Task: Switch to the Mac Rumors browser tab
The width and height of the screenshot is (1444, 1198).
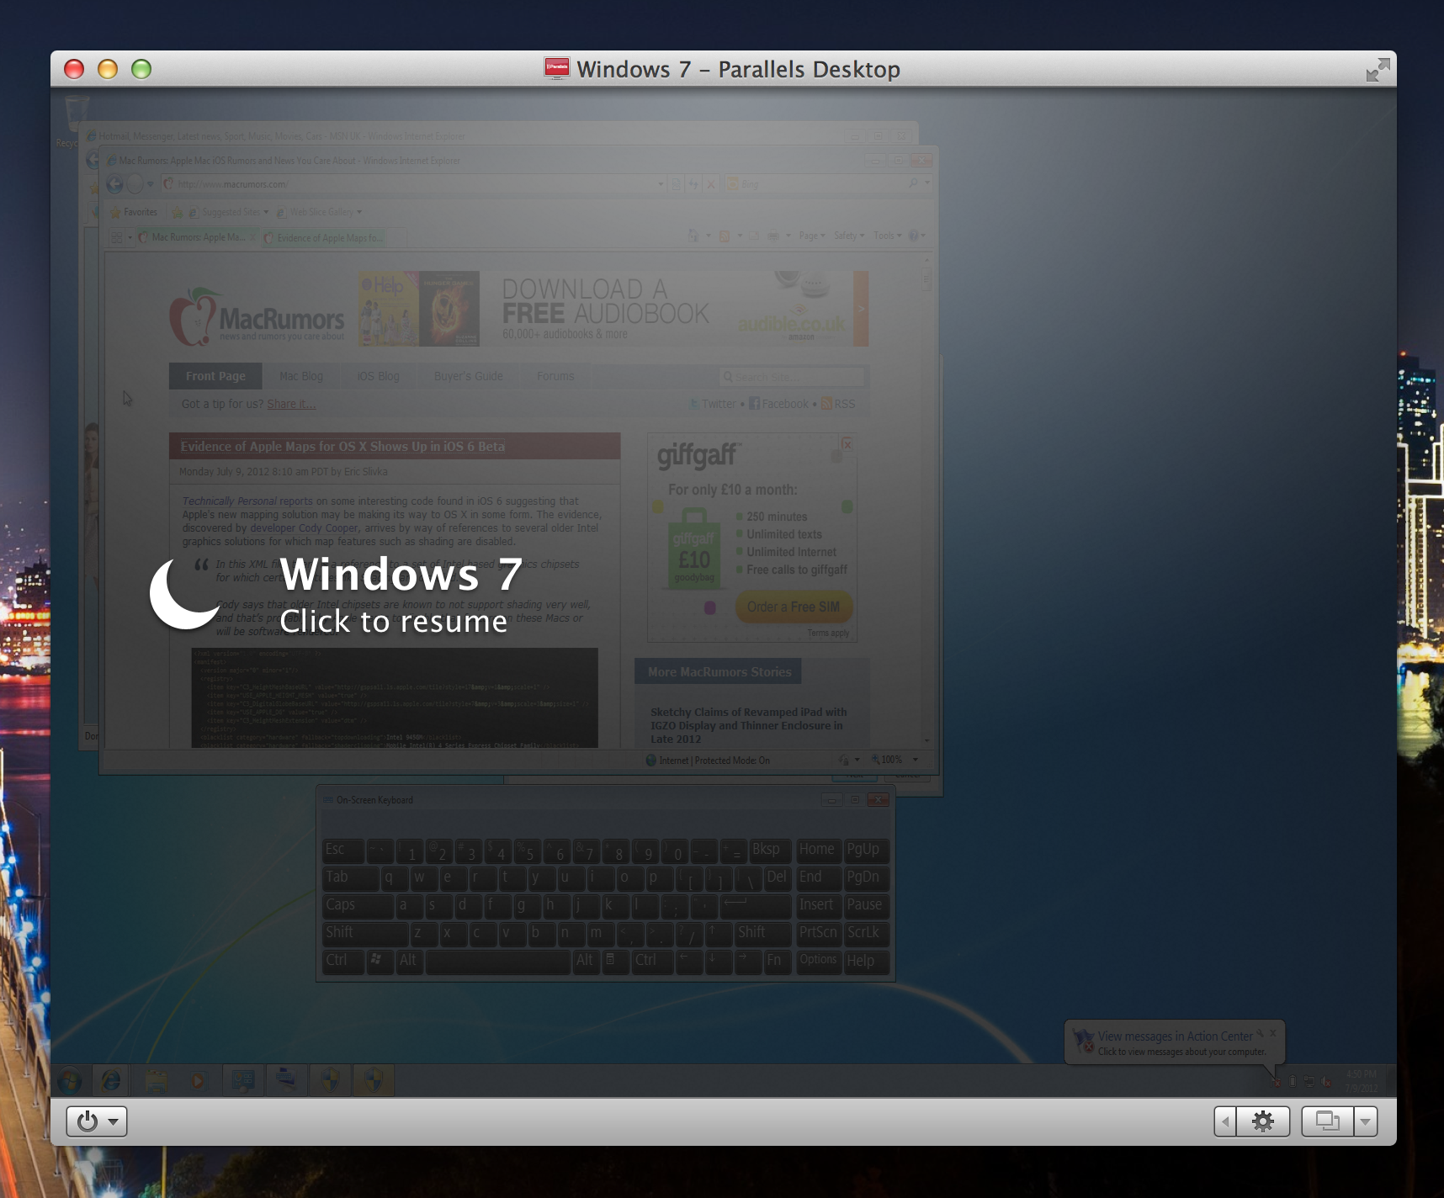Action: point(197,237)
